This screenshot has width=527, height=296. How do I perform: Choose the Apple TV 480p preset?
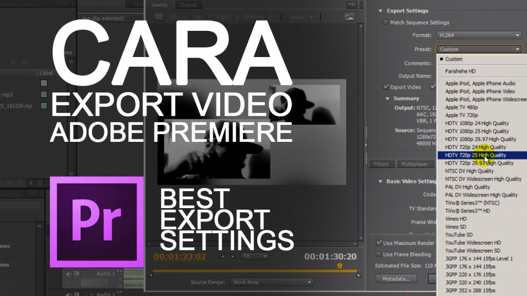click(x=482, y=107)
